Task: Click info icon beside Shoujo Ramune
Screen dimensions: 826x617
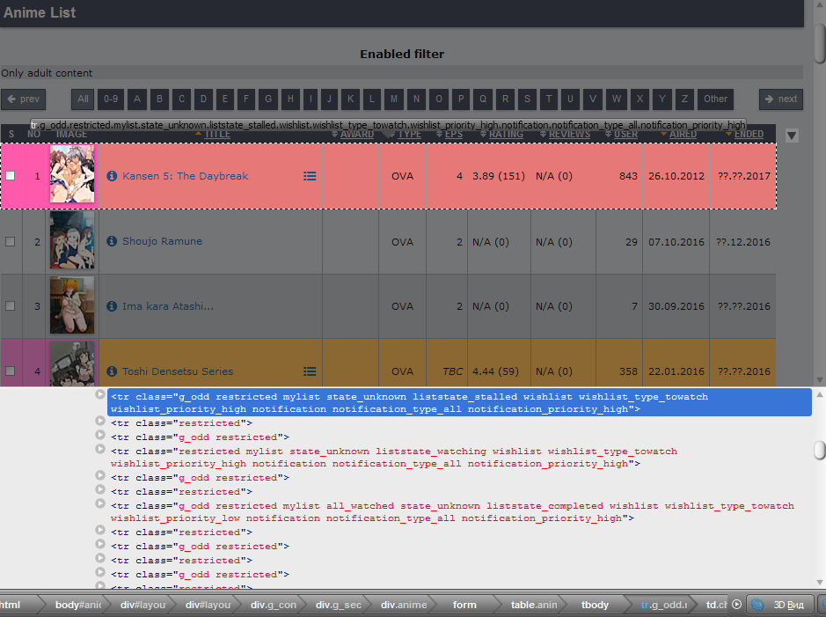Action: [112, 241]
